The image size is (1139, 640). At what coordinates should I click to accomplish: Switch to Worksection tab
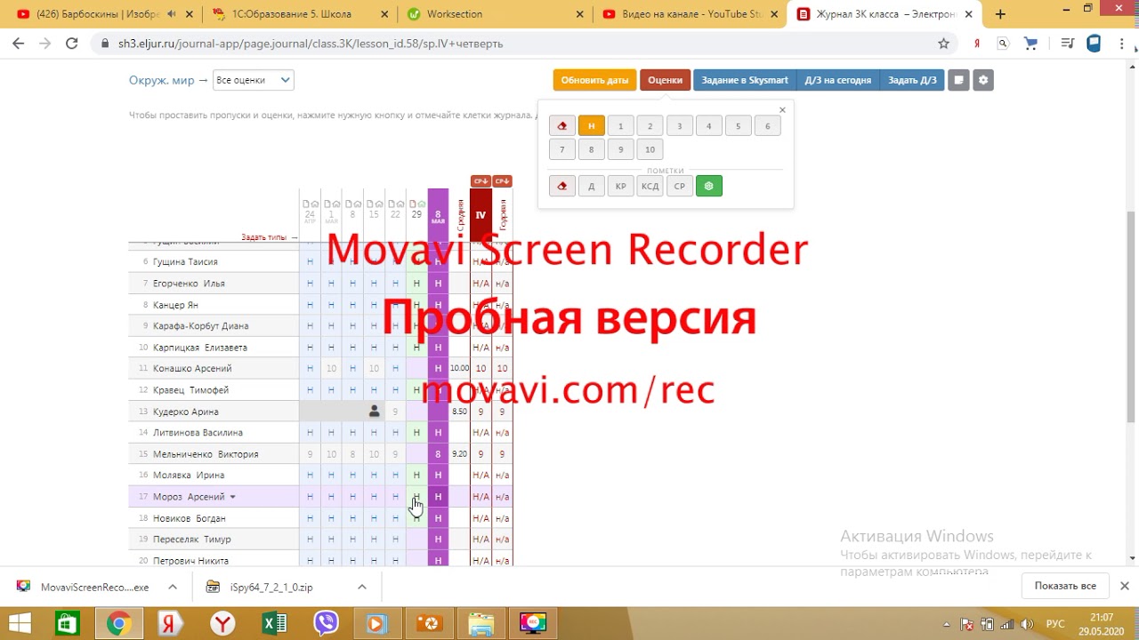point(494,14)
